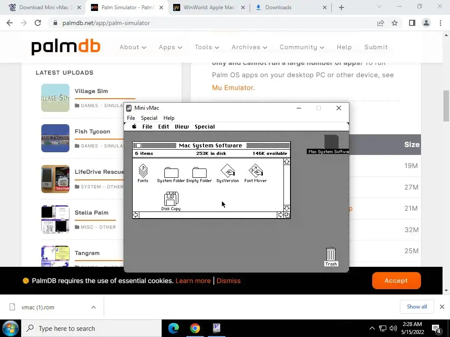Viewport: 450px width, 337px height.
Task: Click Submit in PalmDB navigation
Action: point(376,47)
